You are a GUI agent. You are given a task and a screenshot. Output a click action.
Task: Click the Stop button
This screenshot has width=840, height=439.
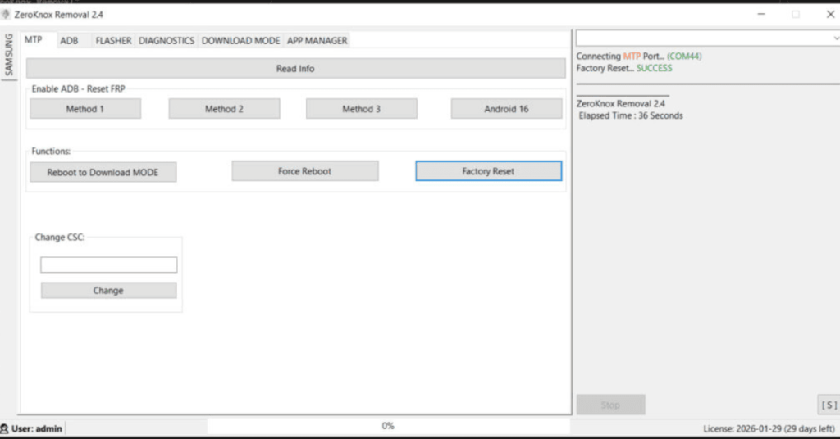(x=610, y=405)
